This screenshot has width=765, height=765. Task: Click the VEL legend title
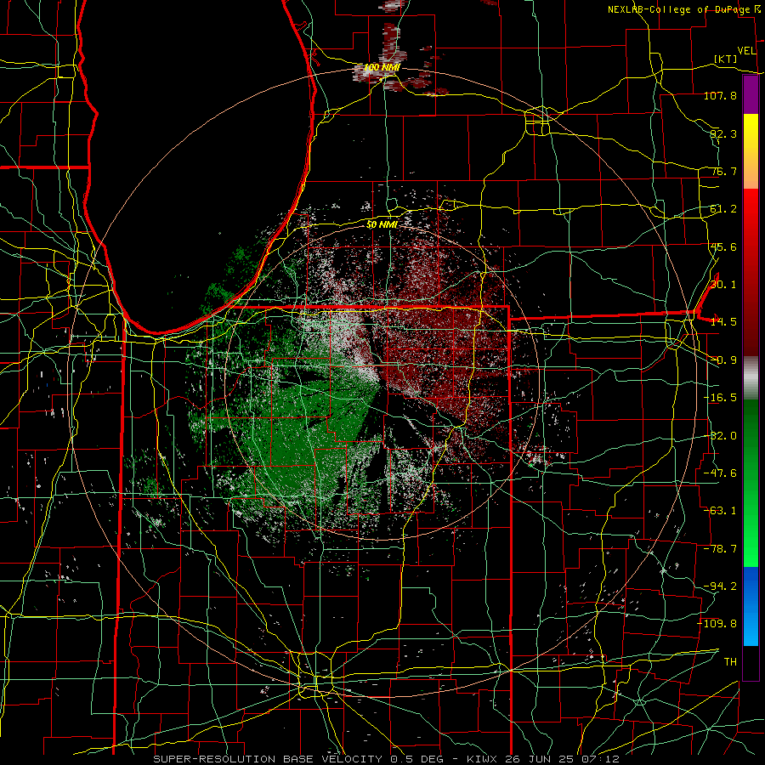coord(746,51)
